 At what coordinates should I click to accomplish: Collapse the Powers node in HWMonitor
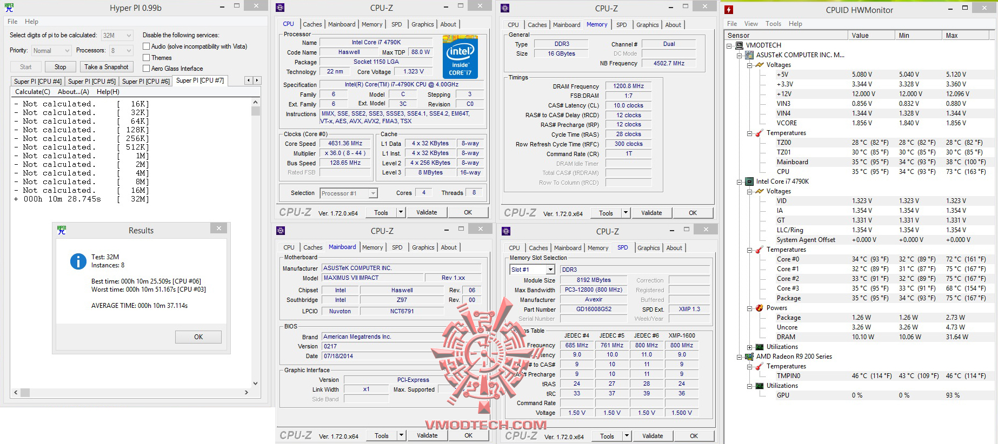point(749,308)
